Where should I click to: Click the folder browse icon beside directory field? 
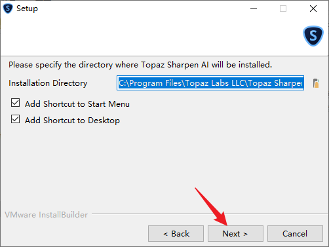click(x=316, y=83)
